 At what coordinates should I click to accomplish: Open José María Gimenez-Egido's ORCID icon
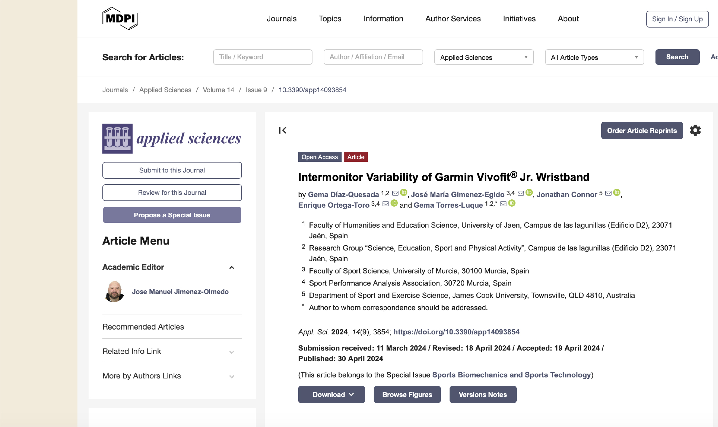(529, 192)
